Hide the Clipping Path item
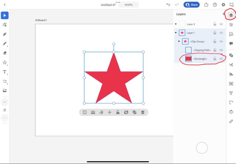 pyautogui.click(x=221, y=50)
